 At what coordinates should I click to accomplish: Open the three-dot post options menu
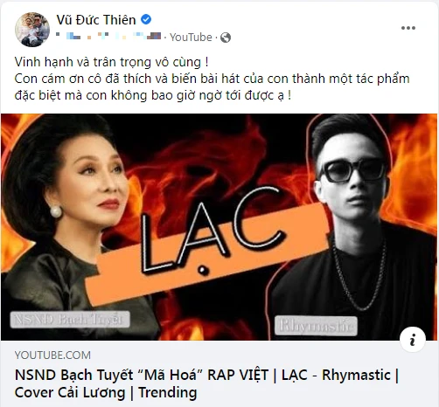408,28
